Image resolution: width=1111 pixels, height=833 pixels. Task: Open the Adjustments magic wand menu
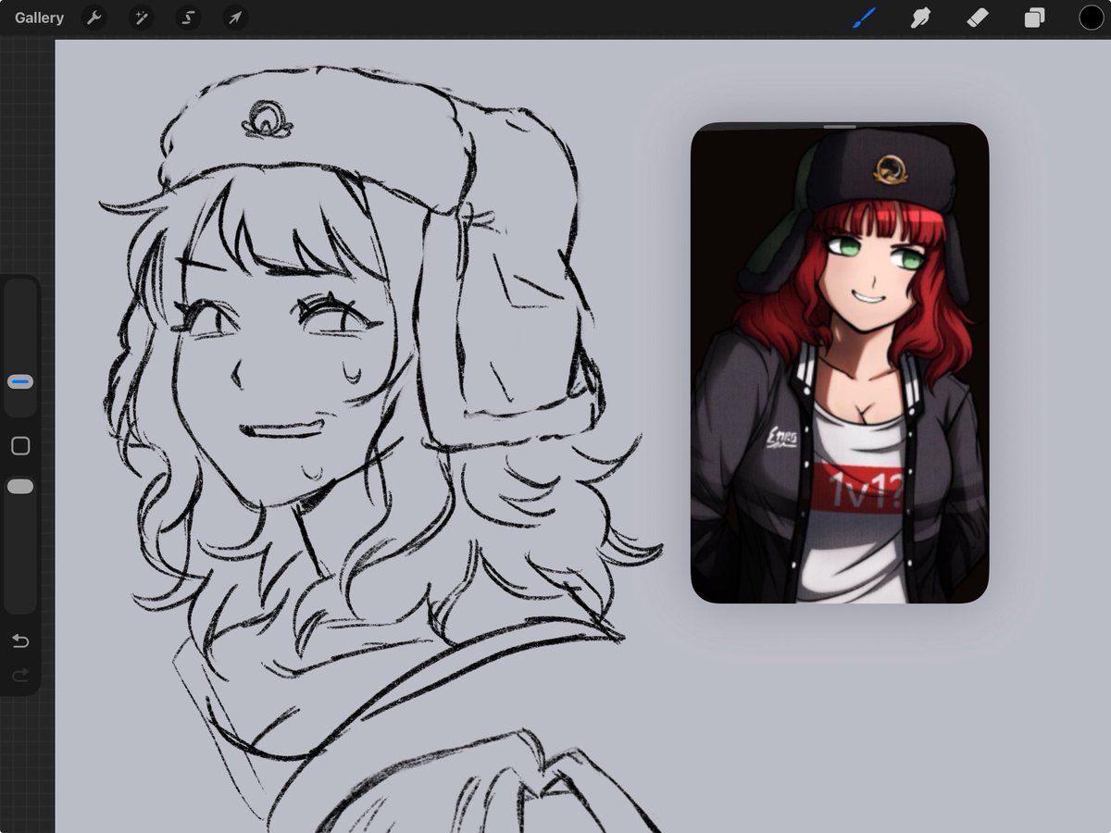tap(141, 17)
